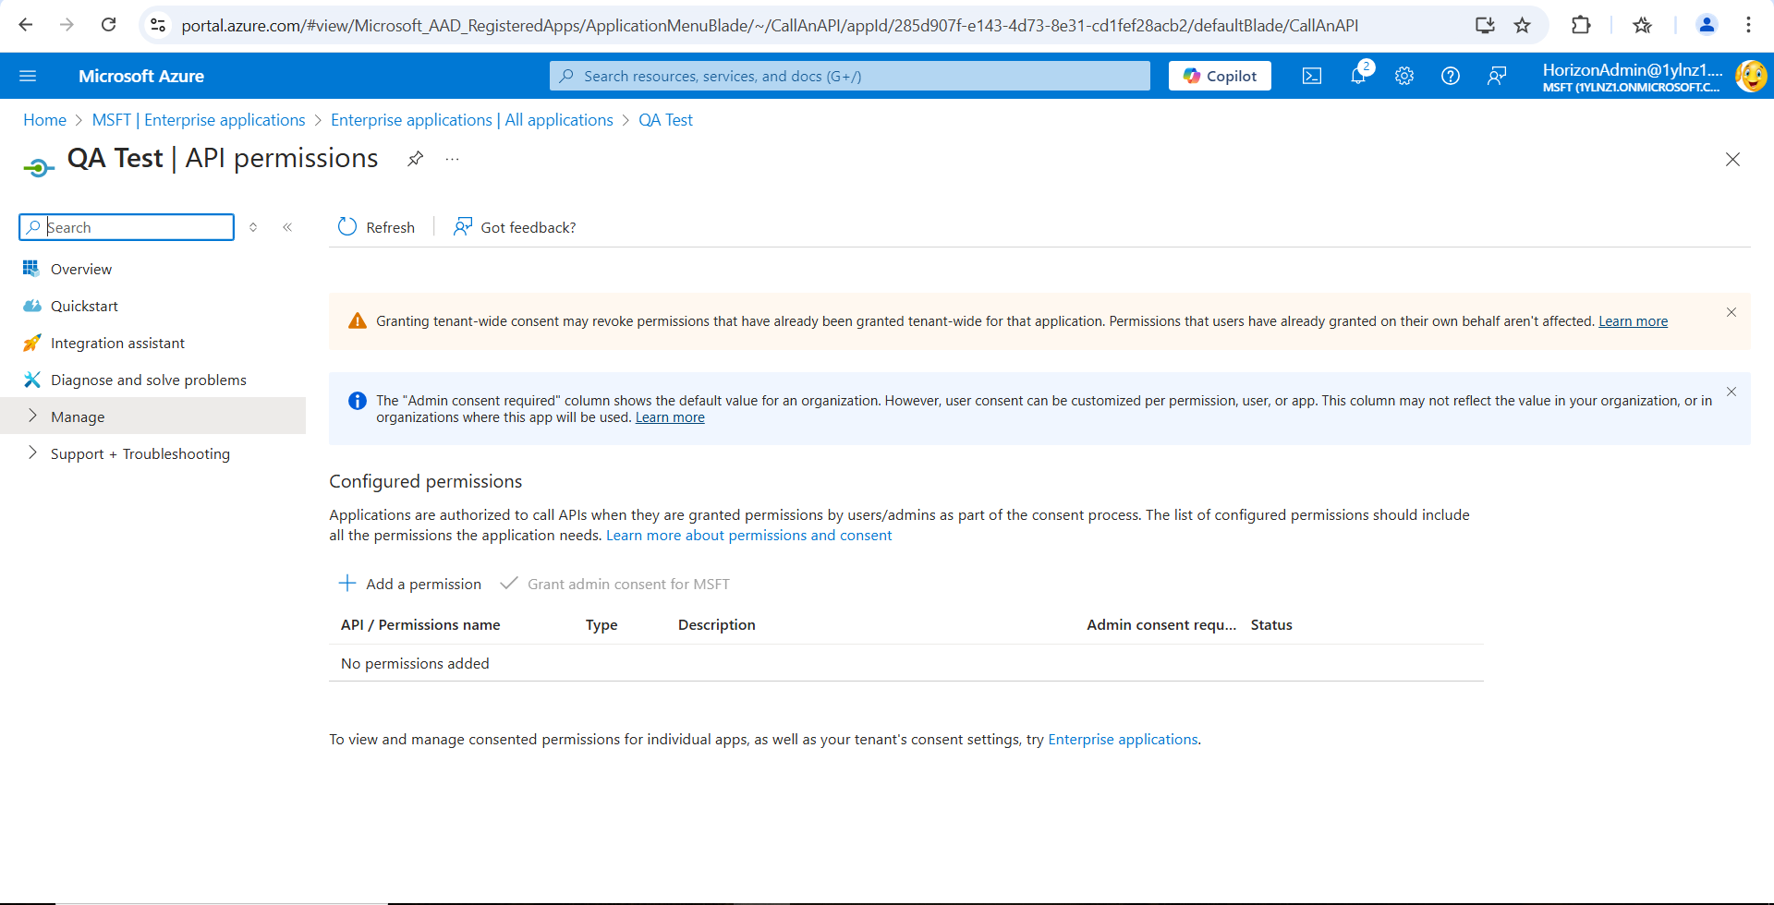This screenshot has height=905, width=1774.
Task: Open the Copilot button
Action: [x=1220, y=76]
